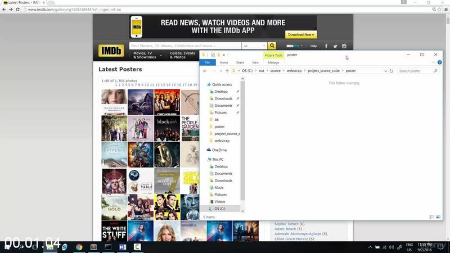The height and width of the screenshot is (253, 450).
Task: Click the Latest Posters browser tab
Action: [24, 3]
